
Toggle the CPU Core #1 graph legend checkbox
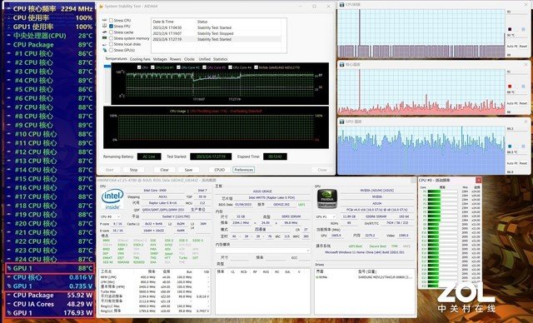[153, 67]
